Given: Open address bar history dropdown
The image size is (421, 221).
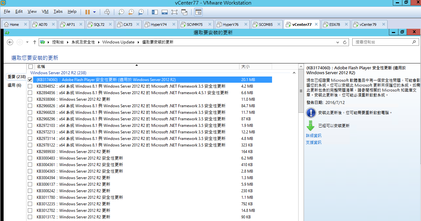Looking at the screenshot, I should [338, 42].
